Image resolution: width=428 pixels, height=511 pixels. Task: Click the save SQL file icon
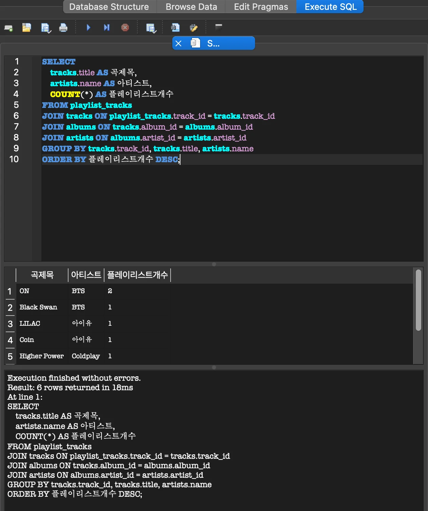[x=45, y=28]
